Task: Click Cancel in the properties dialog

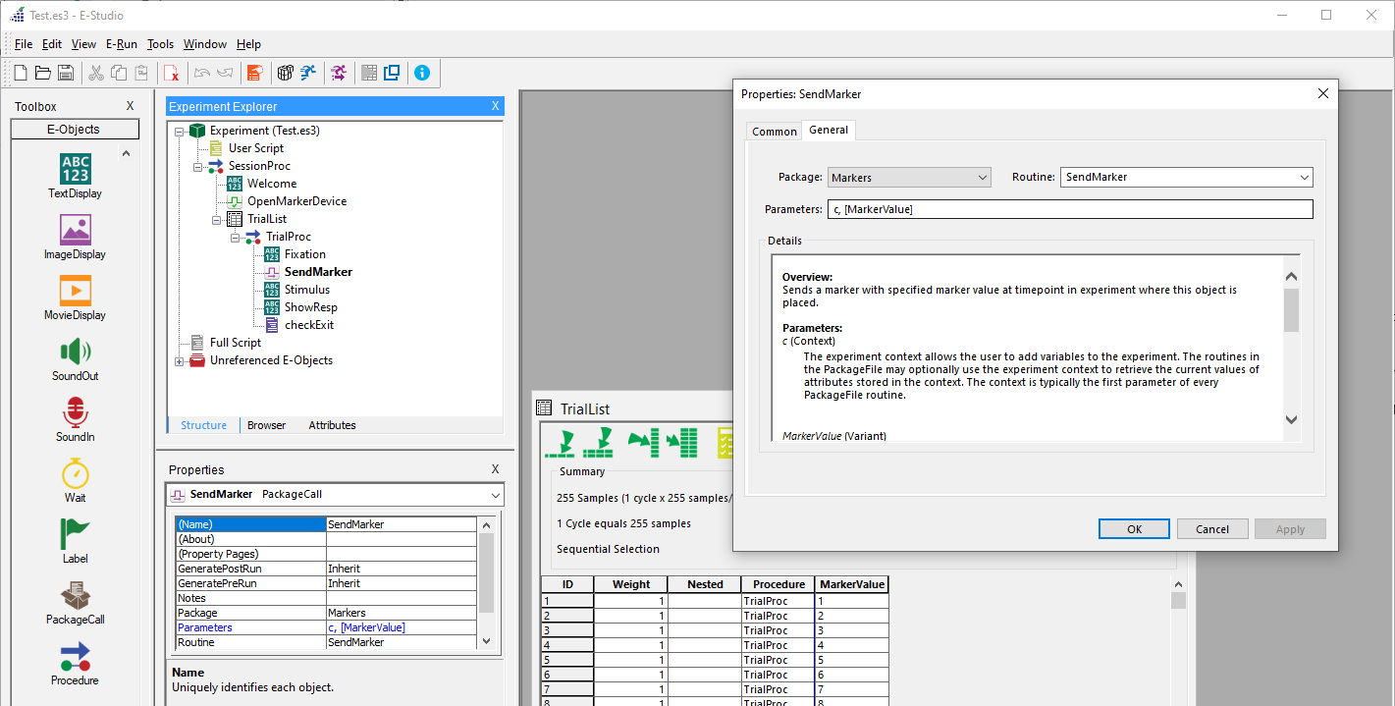Action: (1212, 528)
